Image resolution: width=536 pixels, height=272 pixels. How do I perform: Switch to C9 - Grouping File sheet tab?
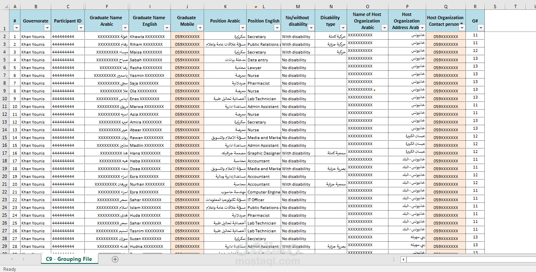click(69, 259)
